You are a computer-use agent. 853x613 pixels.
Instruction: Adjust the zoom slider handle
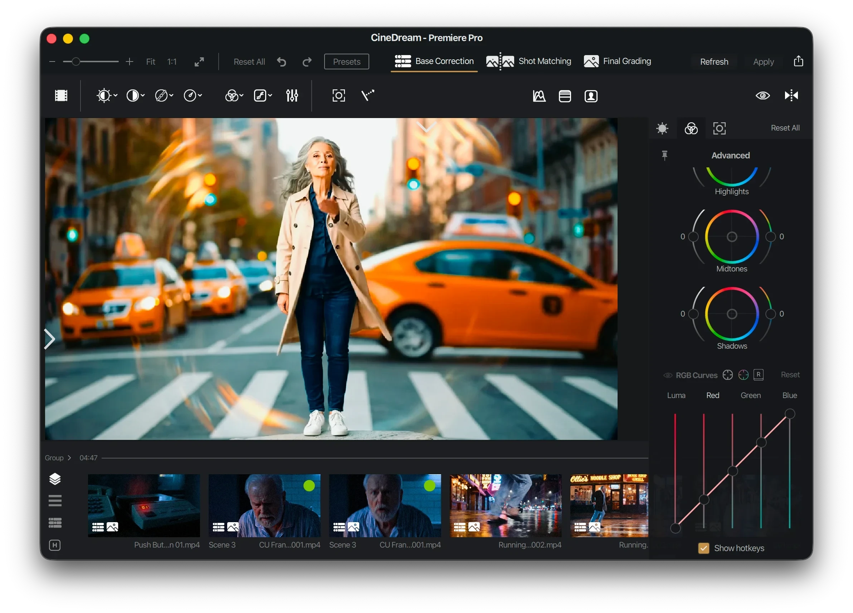[x=76, y=62]
